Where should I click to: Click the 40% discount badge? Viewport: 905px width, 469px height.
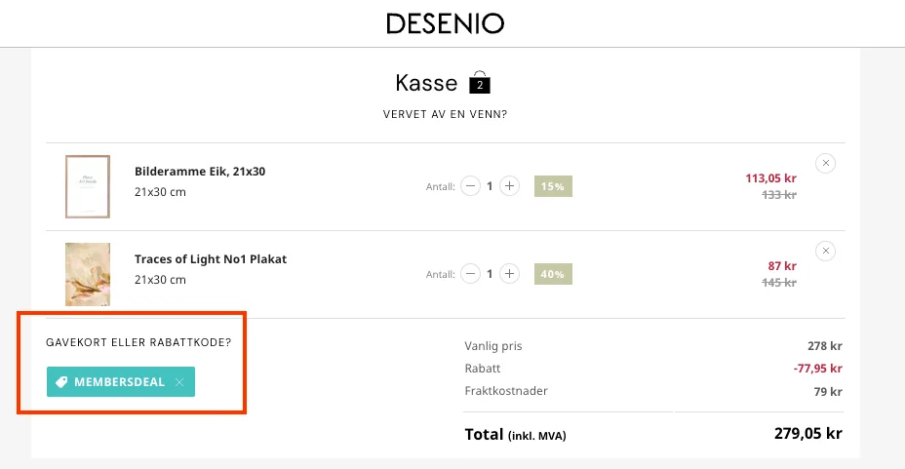(553, 274)
